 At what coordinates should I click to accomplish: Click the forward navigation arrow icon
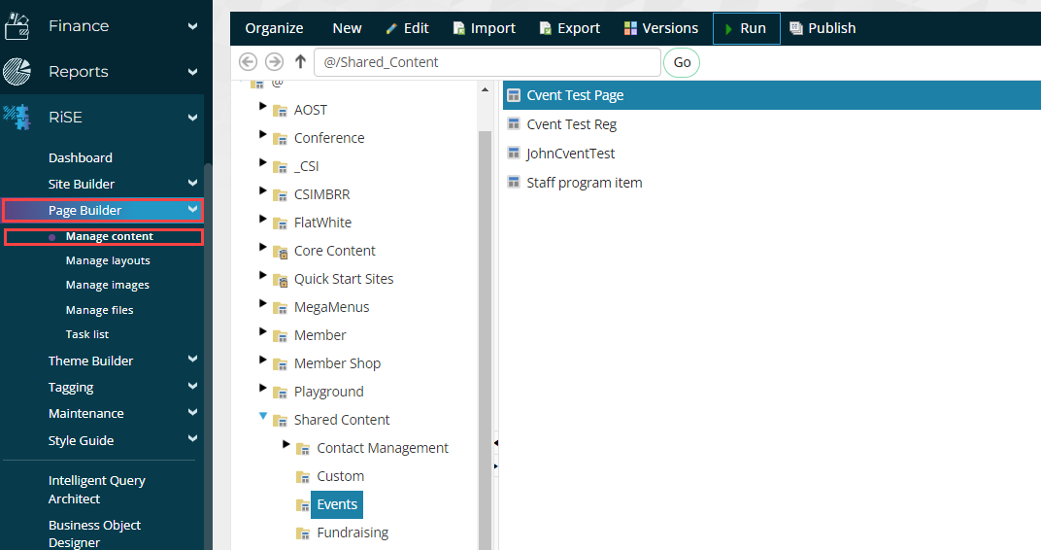click(275, 62)
